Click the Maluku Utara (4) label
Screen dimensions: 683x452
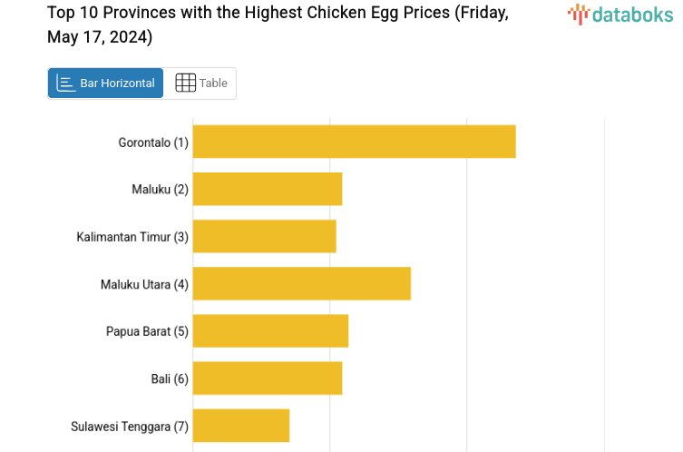click(144, 284)
